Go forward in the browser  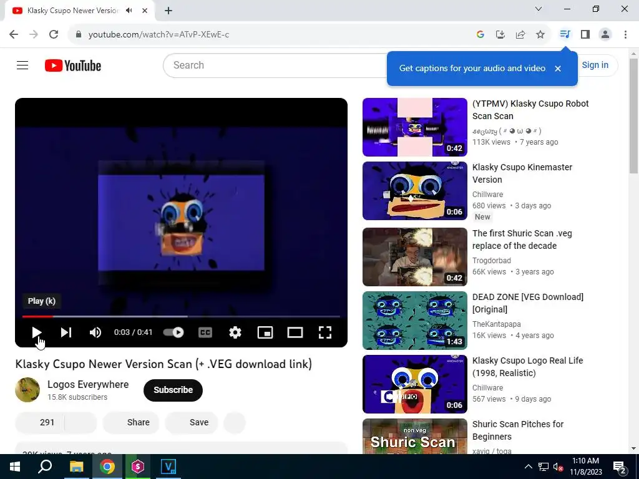[34, 34]
